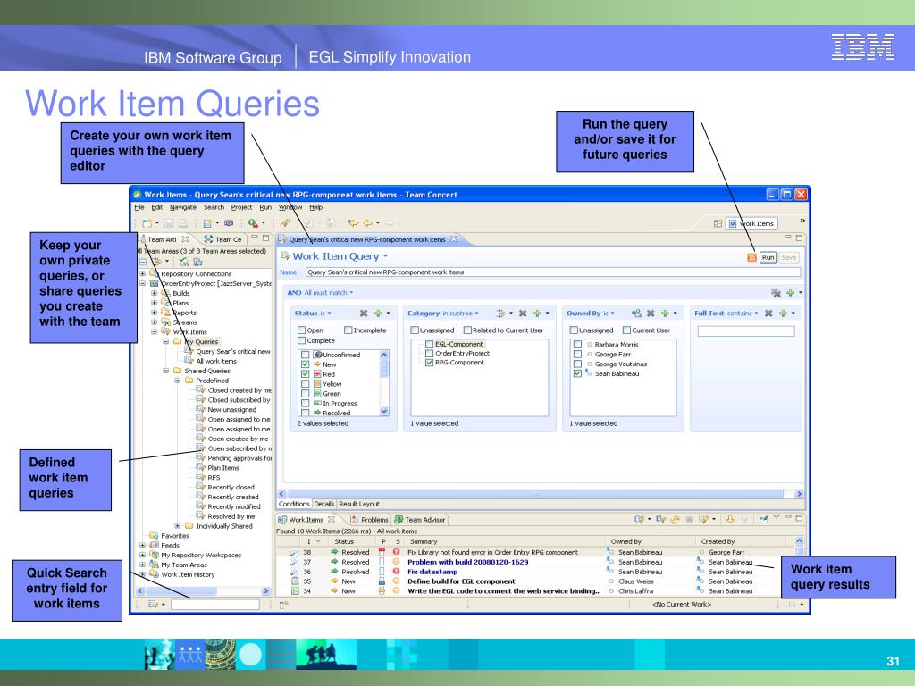
Task: Open work item 37 Problem with build 20080120-1629
Action: pyautogui.click(x=467, y=562)
